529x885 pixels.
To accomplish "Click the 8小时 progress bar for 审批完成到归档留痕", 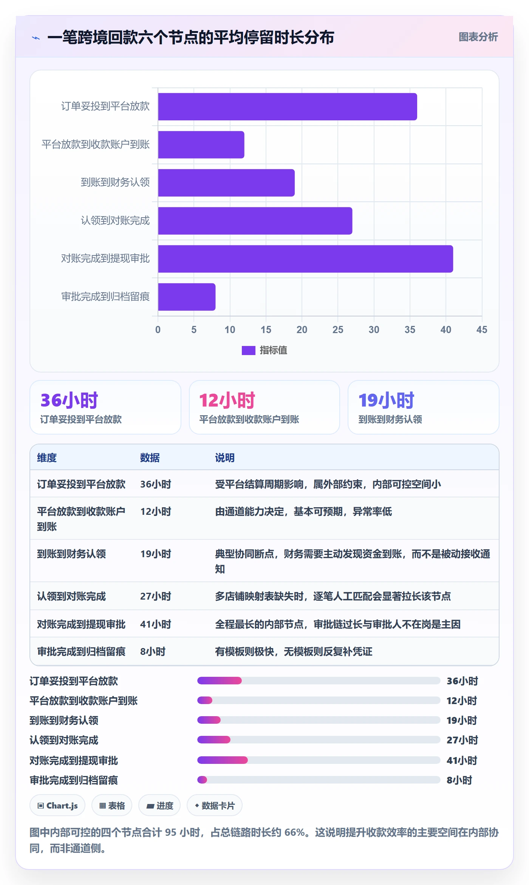I will 319,780.
